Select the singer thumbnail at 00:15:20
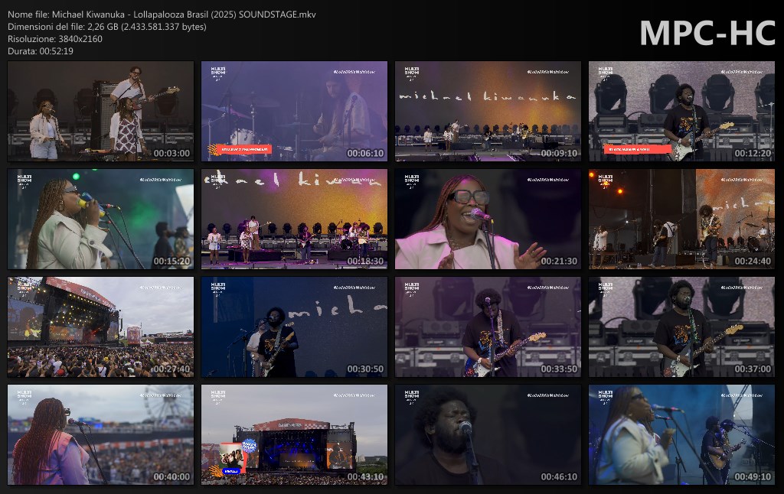This screenshot has width=784, height=494. tap(100, 219)
